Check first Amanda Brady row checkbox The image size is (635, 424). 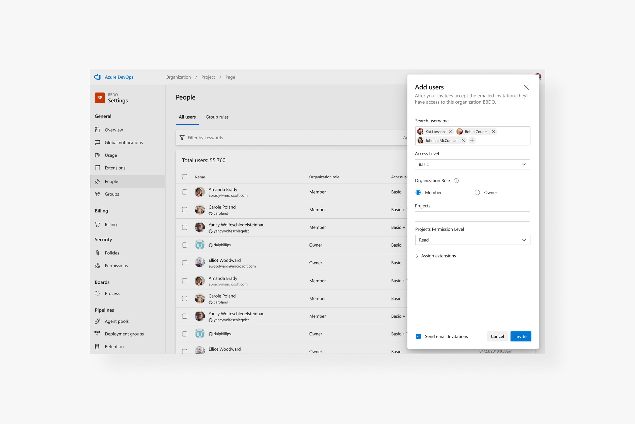185,192
